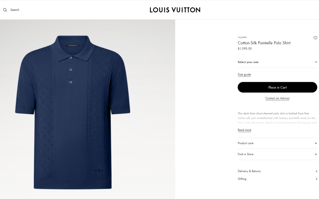Expand the Product care section
This screenshot has width=319, height=199.
click(x=277, y=143)
